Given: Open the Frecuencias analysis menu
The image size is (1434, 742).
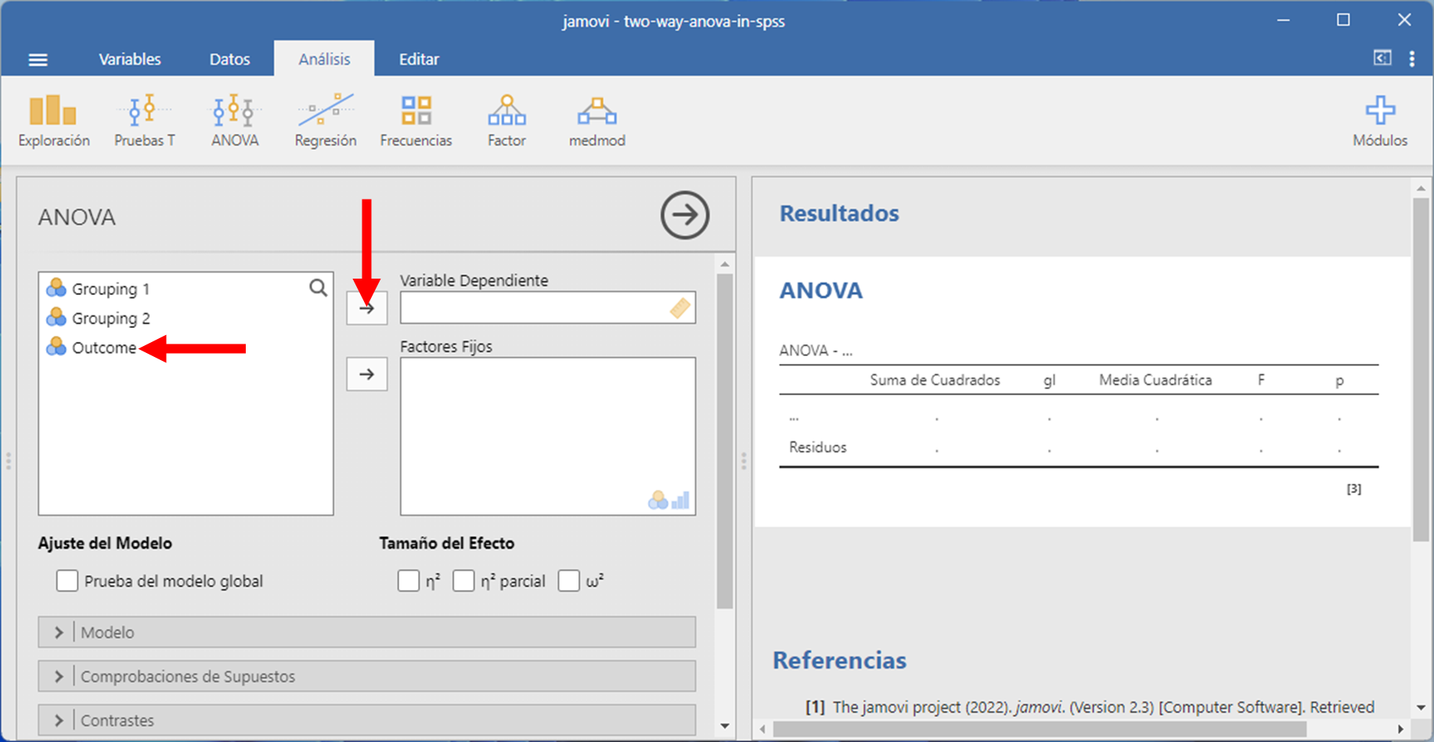Looking at the screenshot, I should pos(416,121).
